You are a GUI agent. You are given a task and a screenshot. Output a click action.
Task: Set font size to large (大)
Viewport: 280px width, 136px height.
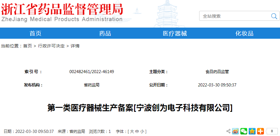[132, 132]
